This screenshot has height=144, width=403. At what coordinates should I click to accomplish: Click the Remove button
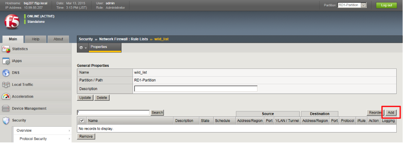(86, 137)
